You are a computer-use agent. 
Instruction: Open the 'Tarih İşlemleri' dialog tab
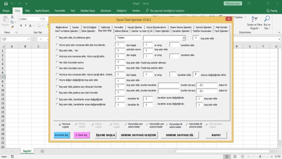(221, 31)
